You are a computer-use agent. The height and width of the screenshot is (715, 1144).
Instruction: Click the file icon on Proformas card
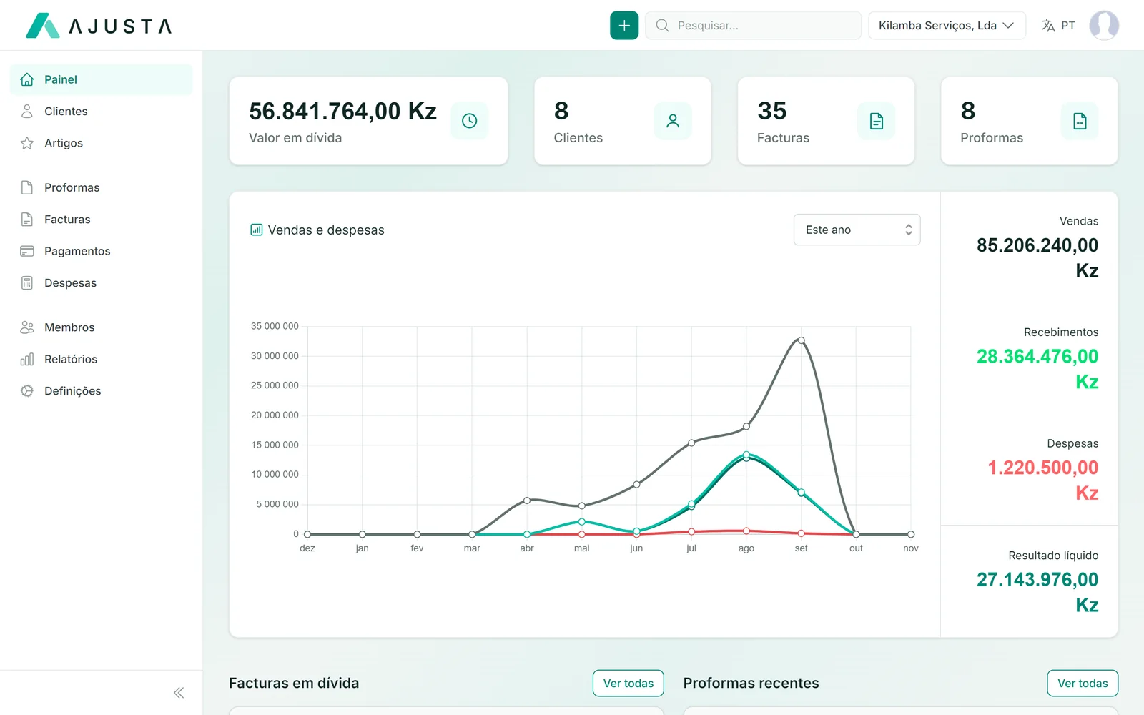click(1080, 121)
